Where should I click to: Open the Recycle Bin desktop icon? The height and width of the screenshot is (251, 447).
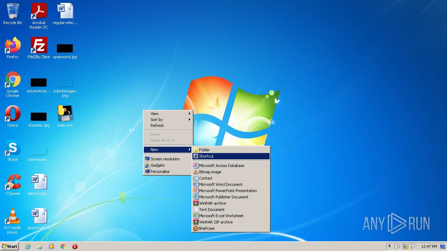[x=13, y=14]
